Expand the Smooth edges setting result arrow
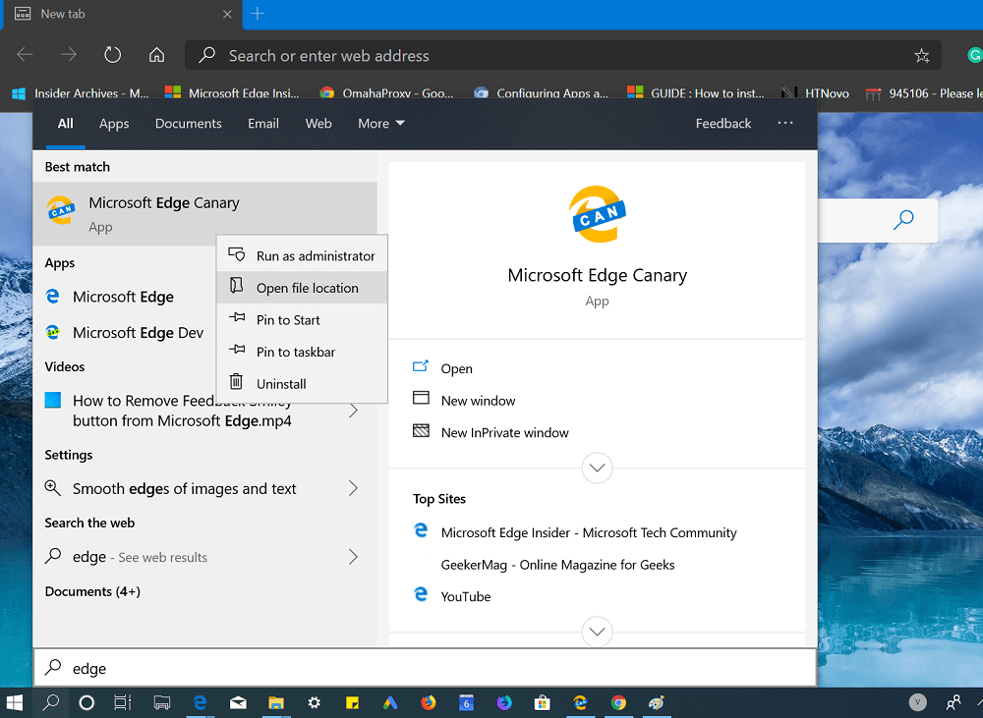The height and width of the screenshot is (718, 983). pyautogui.click(x=354, y=488)
